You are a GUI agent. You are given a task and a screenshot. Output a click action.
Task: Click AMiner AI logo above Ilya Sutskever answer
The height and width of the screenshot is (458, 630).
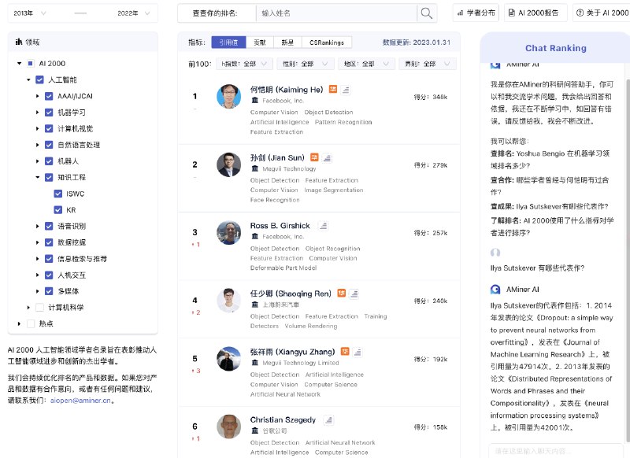(x=495, y=289)
